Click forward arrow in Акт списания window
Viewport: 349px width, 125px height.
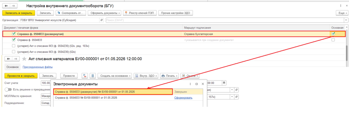[16, 59]
